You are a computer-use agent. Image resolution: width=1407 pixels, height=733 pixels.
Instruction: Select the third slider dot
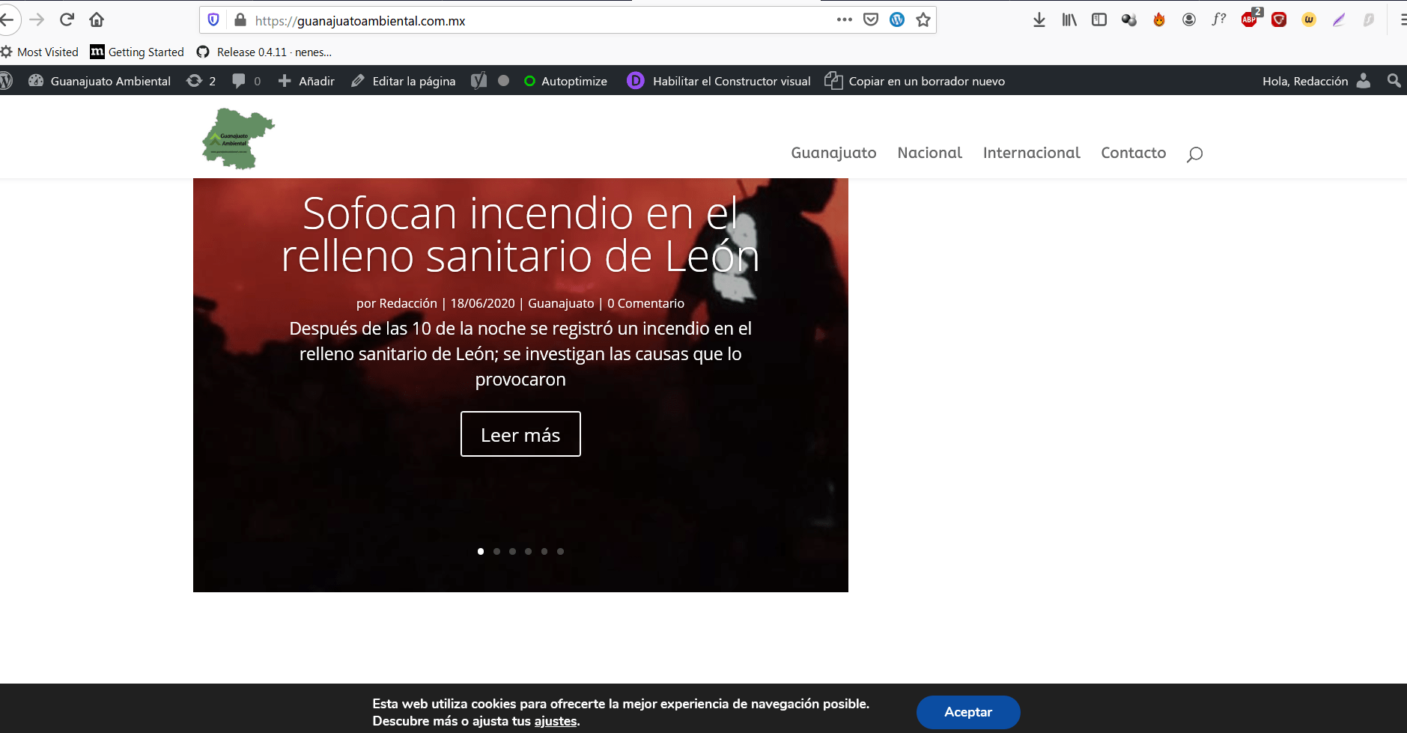coord(512,551)
